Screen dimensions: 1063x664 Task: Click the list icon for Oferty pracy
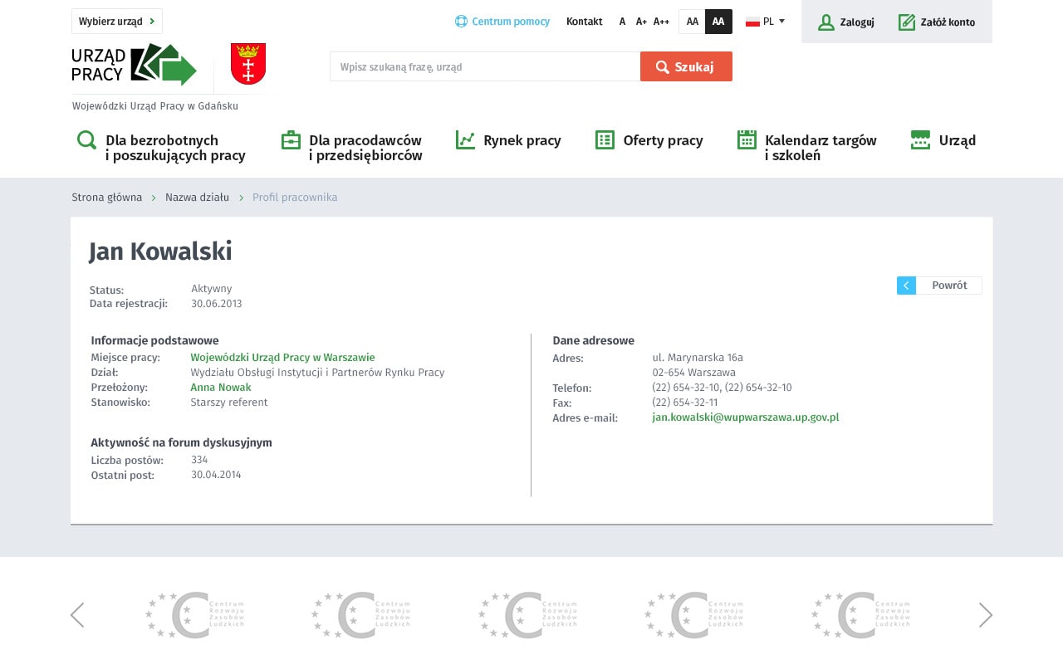tap(605, 139)
